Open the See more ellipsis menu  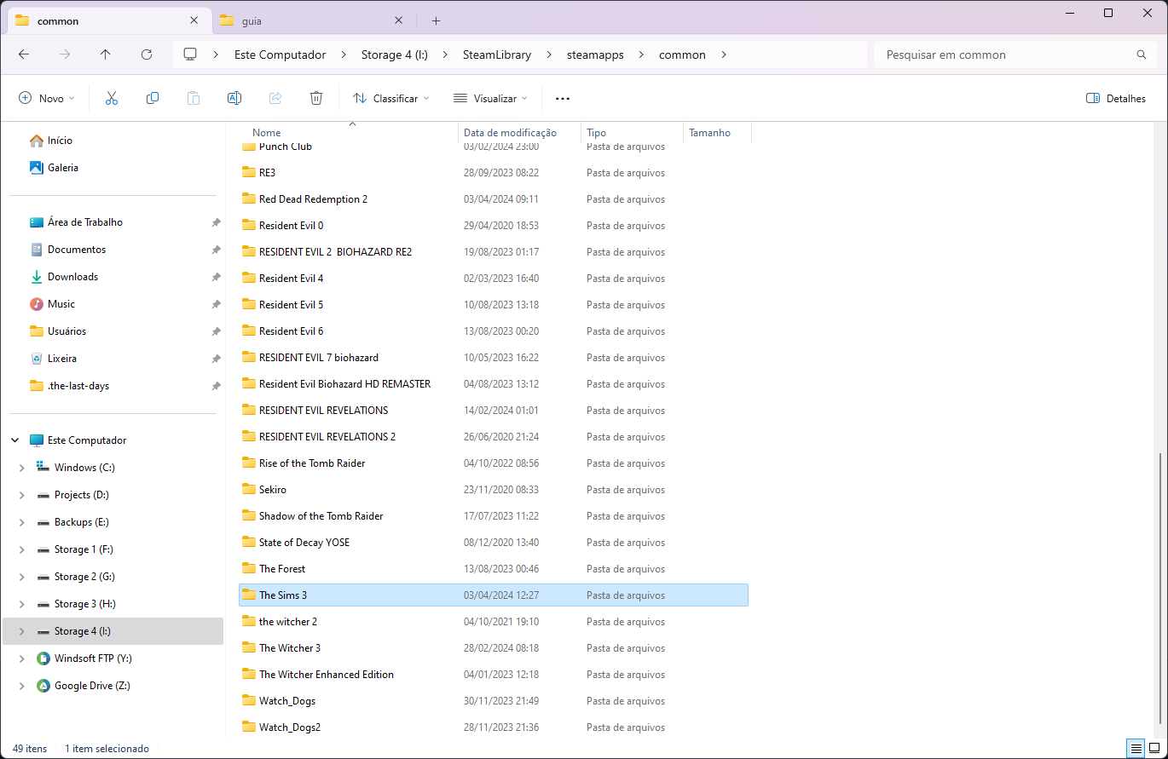pos(563,98)
